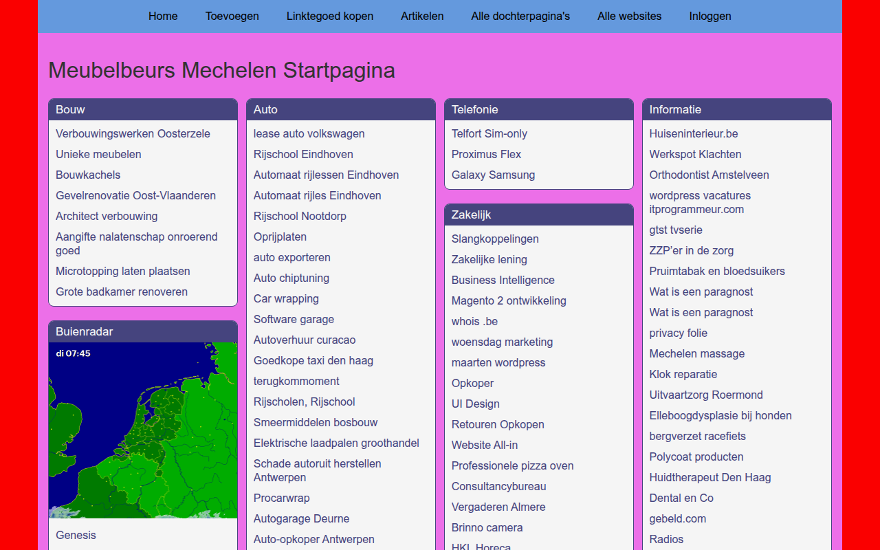Follow Auto-opkoper Antwerpen link
This screenshot has width=880, height=550.
[314, 539]
